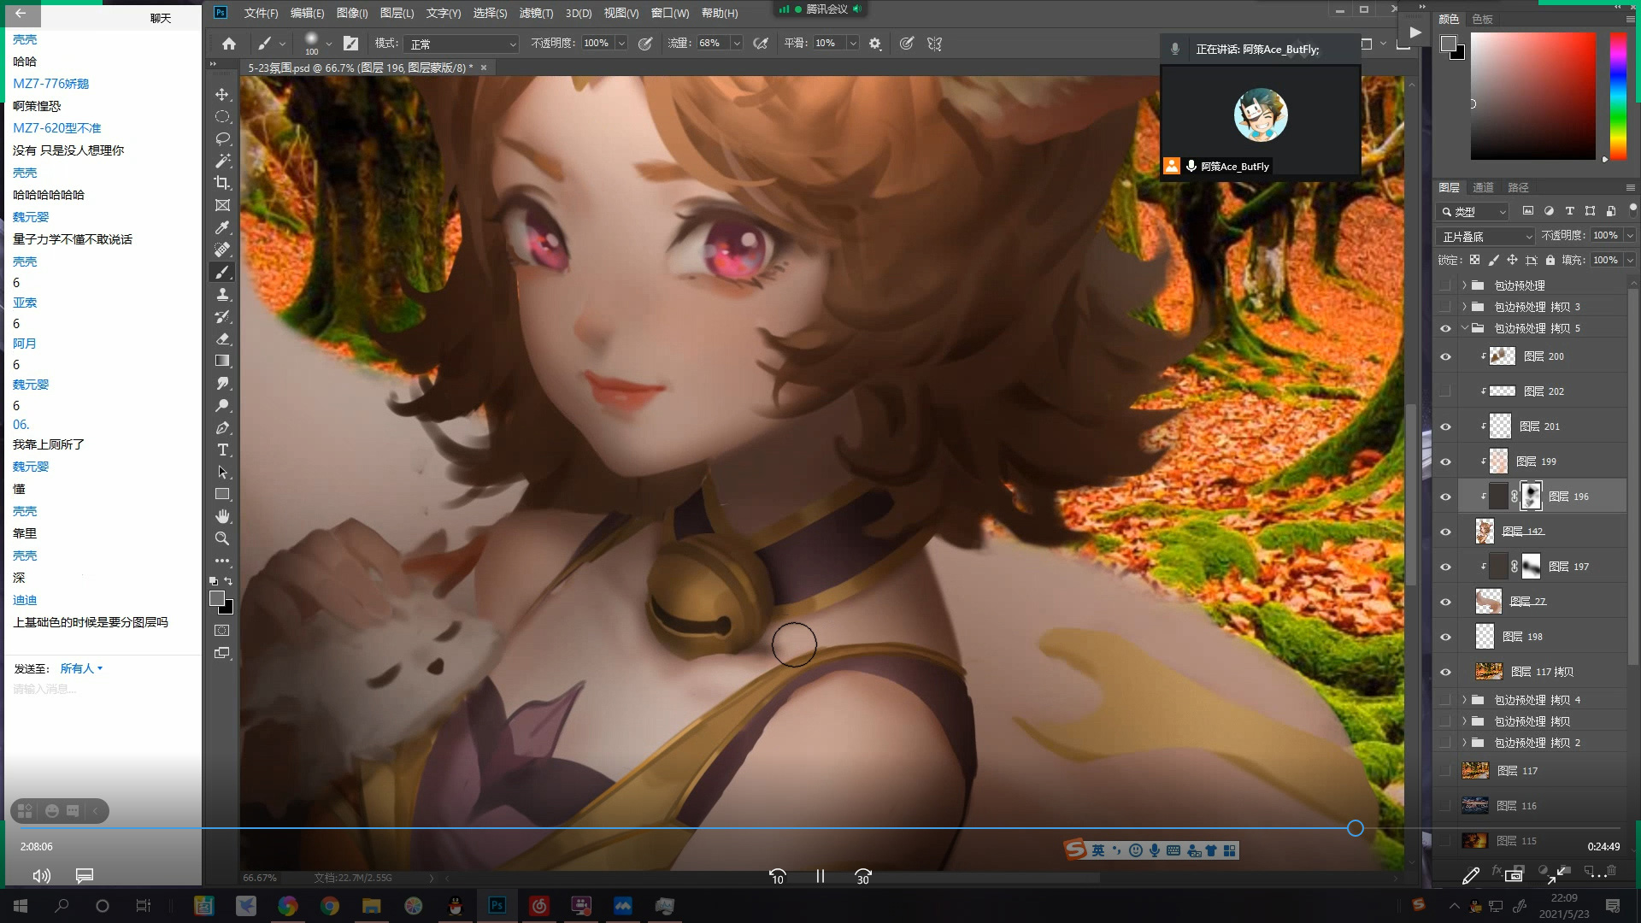Select the Rectangle shape tool
This screenshot has width=1641, height=923.
pos(222,494)
